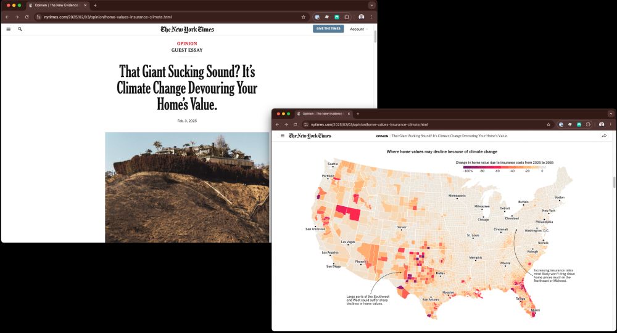Click the red Nevada counties on the map
Image resolution: width=617 pixels, height=333 pixels.
point(349,213)
